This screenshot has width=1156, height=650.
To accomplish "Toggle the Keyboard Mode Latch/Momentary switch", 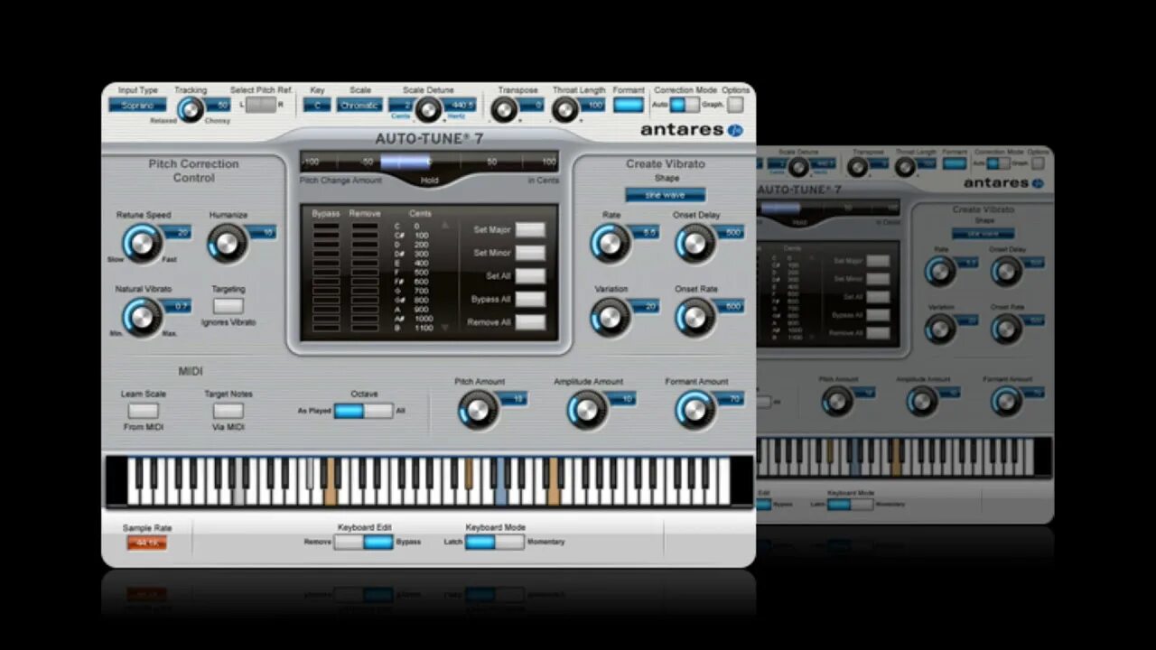I will [x=494, y=542].
